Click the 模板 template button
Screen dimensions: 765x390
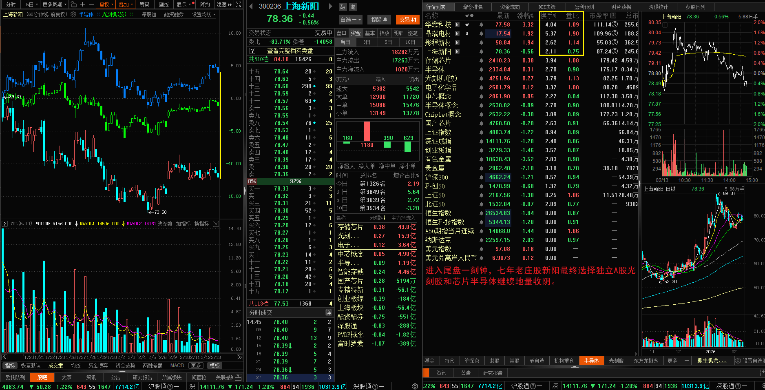click(215, 366)
